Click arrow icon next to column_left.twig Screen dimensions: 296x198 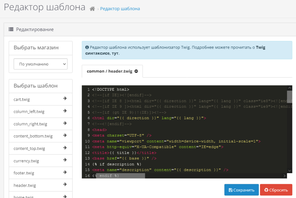point(65,111)
